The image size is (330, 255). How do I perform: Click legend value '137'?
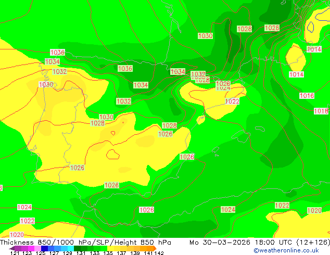(x=122, y=253)
